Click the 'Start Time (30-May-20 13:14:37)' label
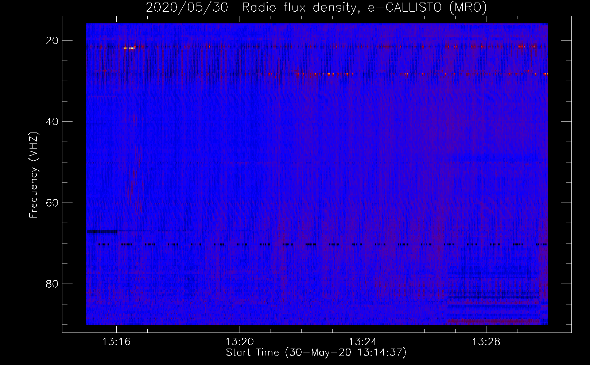The image size is (590, 365). (x=316, y=353)
